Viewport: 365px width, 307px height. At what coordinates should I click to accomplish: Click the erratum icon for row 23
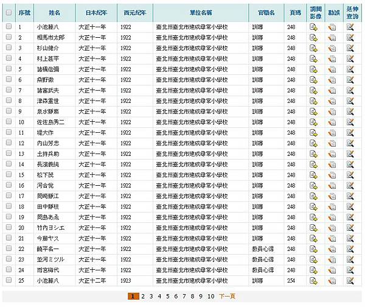(332, 259)
